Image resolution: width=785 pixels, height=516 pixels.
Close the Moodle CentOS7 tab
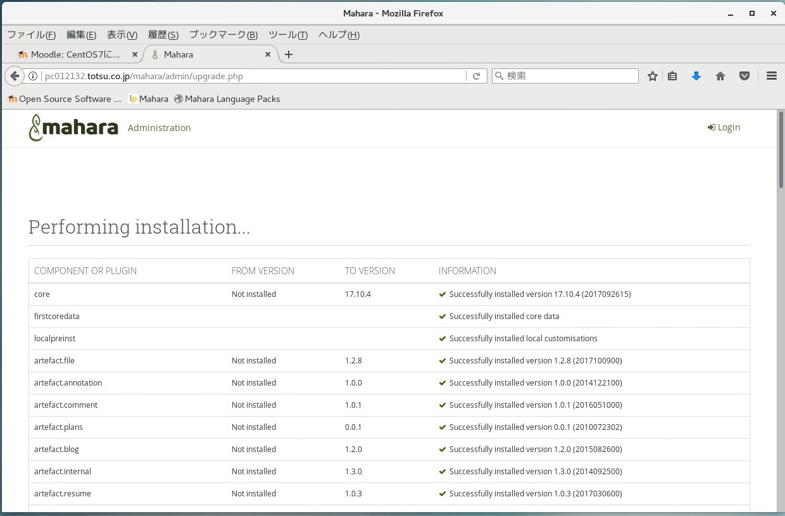click(135, 54)
